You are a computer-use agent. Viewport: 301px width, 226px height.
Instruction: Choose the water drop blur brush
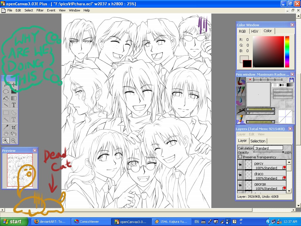(x=241, y=101)
